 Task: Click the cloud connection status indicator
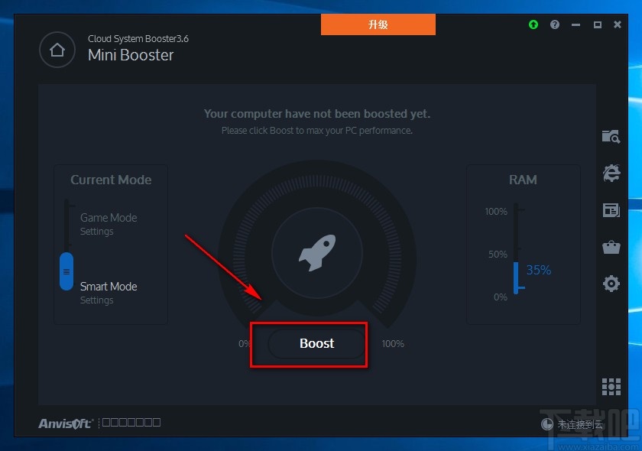pos(572,424)
